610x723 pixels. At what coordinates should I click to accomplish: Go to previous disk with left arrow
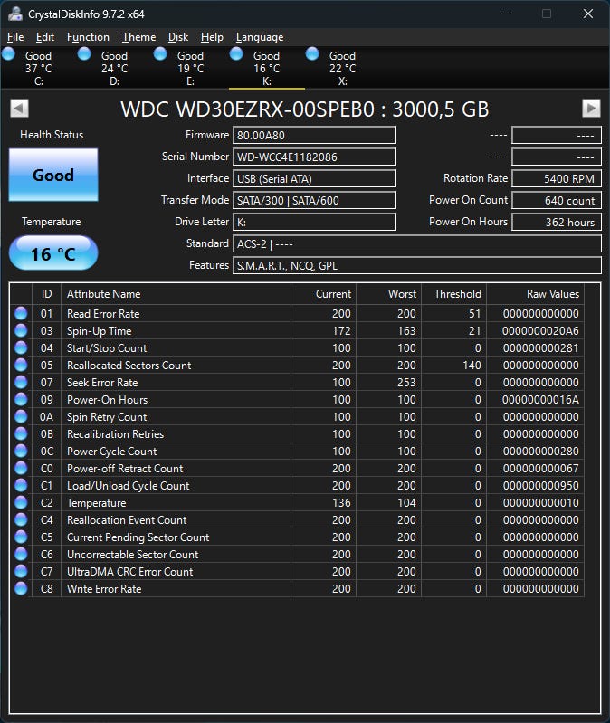tap(19, 109)
